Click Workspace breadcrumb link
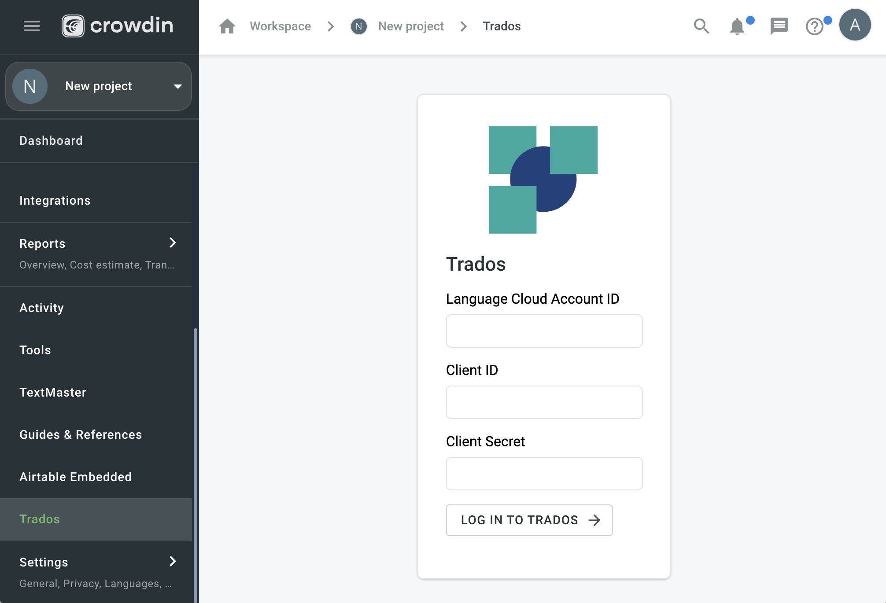Image resolution: width=886 pixels, height=603 pixels. click(x=281, y=26)
